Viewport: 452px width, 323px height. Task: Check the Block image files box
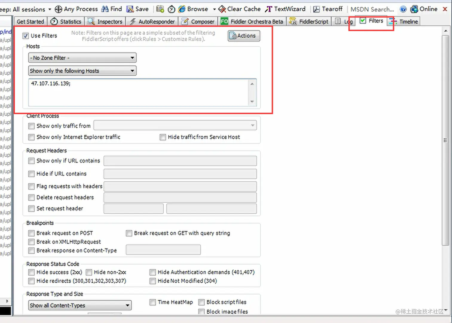click(x=201, y=312)
